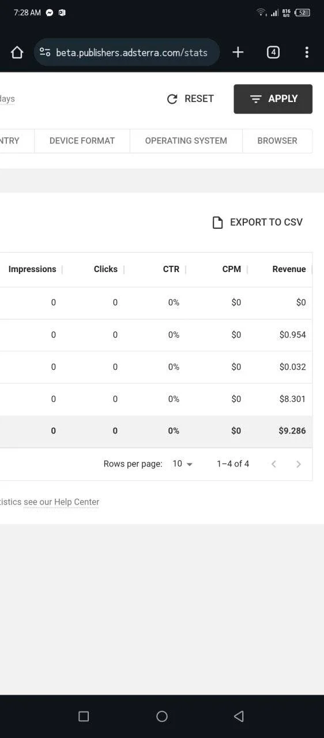Open a new tab with plus icon
The width and height of the screenshot is (324, 738).
coord(238,52)
